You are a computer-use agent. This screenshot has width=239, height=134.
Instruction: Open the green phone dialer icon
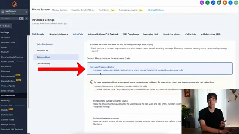(x=208, y=3)
